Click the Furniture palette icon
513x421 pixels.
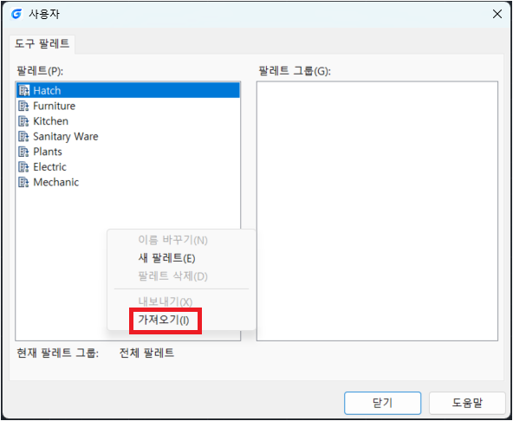point(24,106)
